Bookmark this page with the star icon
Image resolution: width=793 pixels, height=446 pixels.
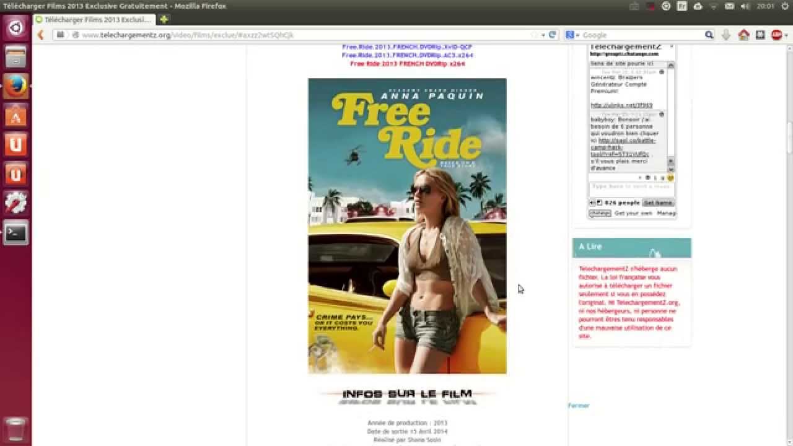(x=534, y=35)
